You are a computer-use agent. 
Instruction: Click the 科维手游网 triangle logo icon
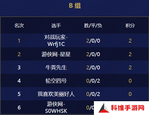point(104,108)
